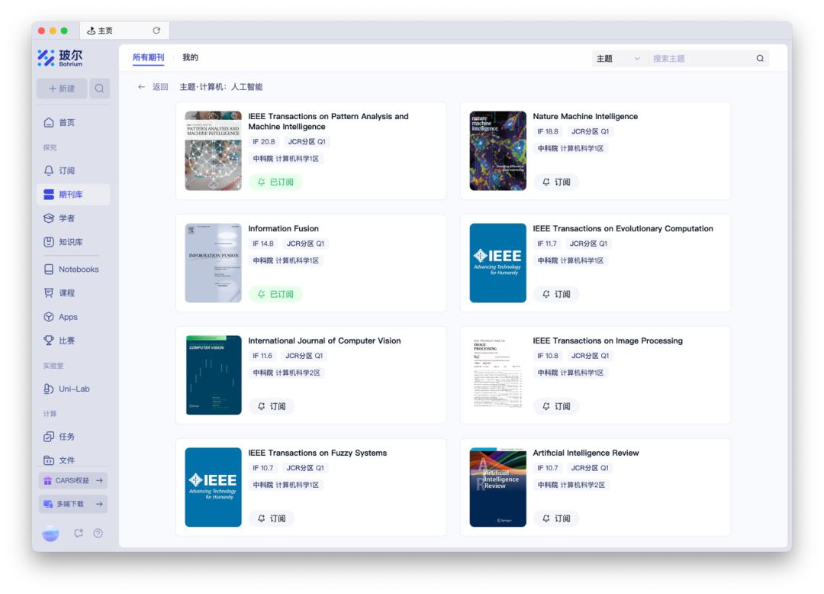The width and height of the screenshot is (824, 594).
Task: Open Apps in the sidebar
Action: pos(73,317)
